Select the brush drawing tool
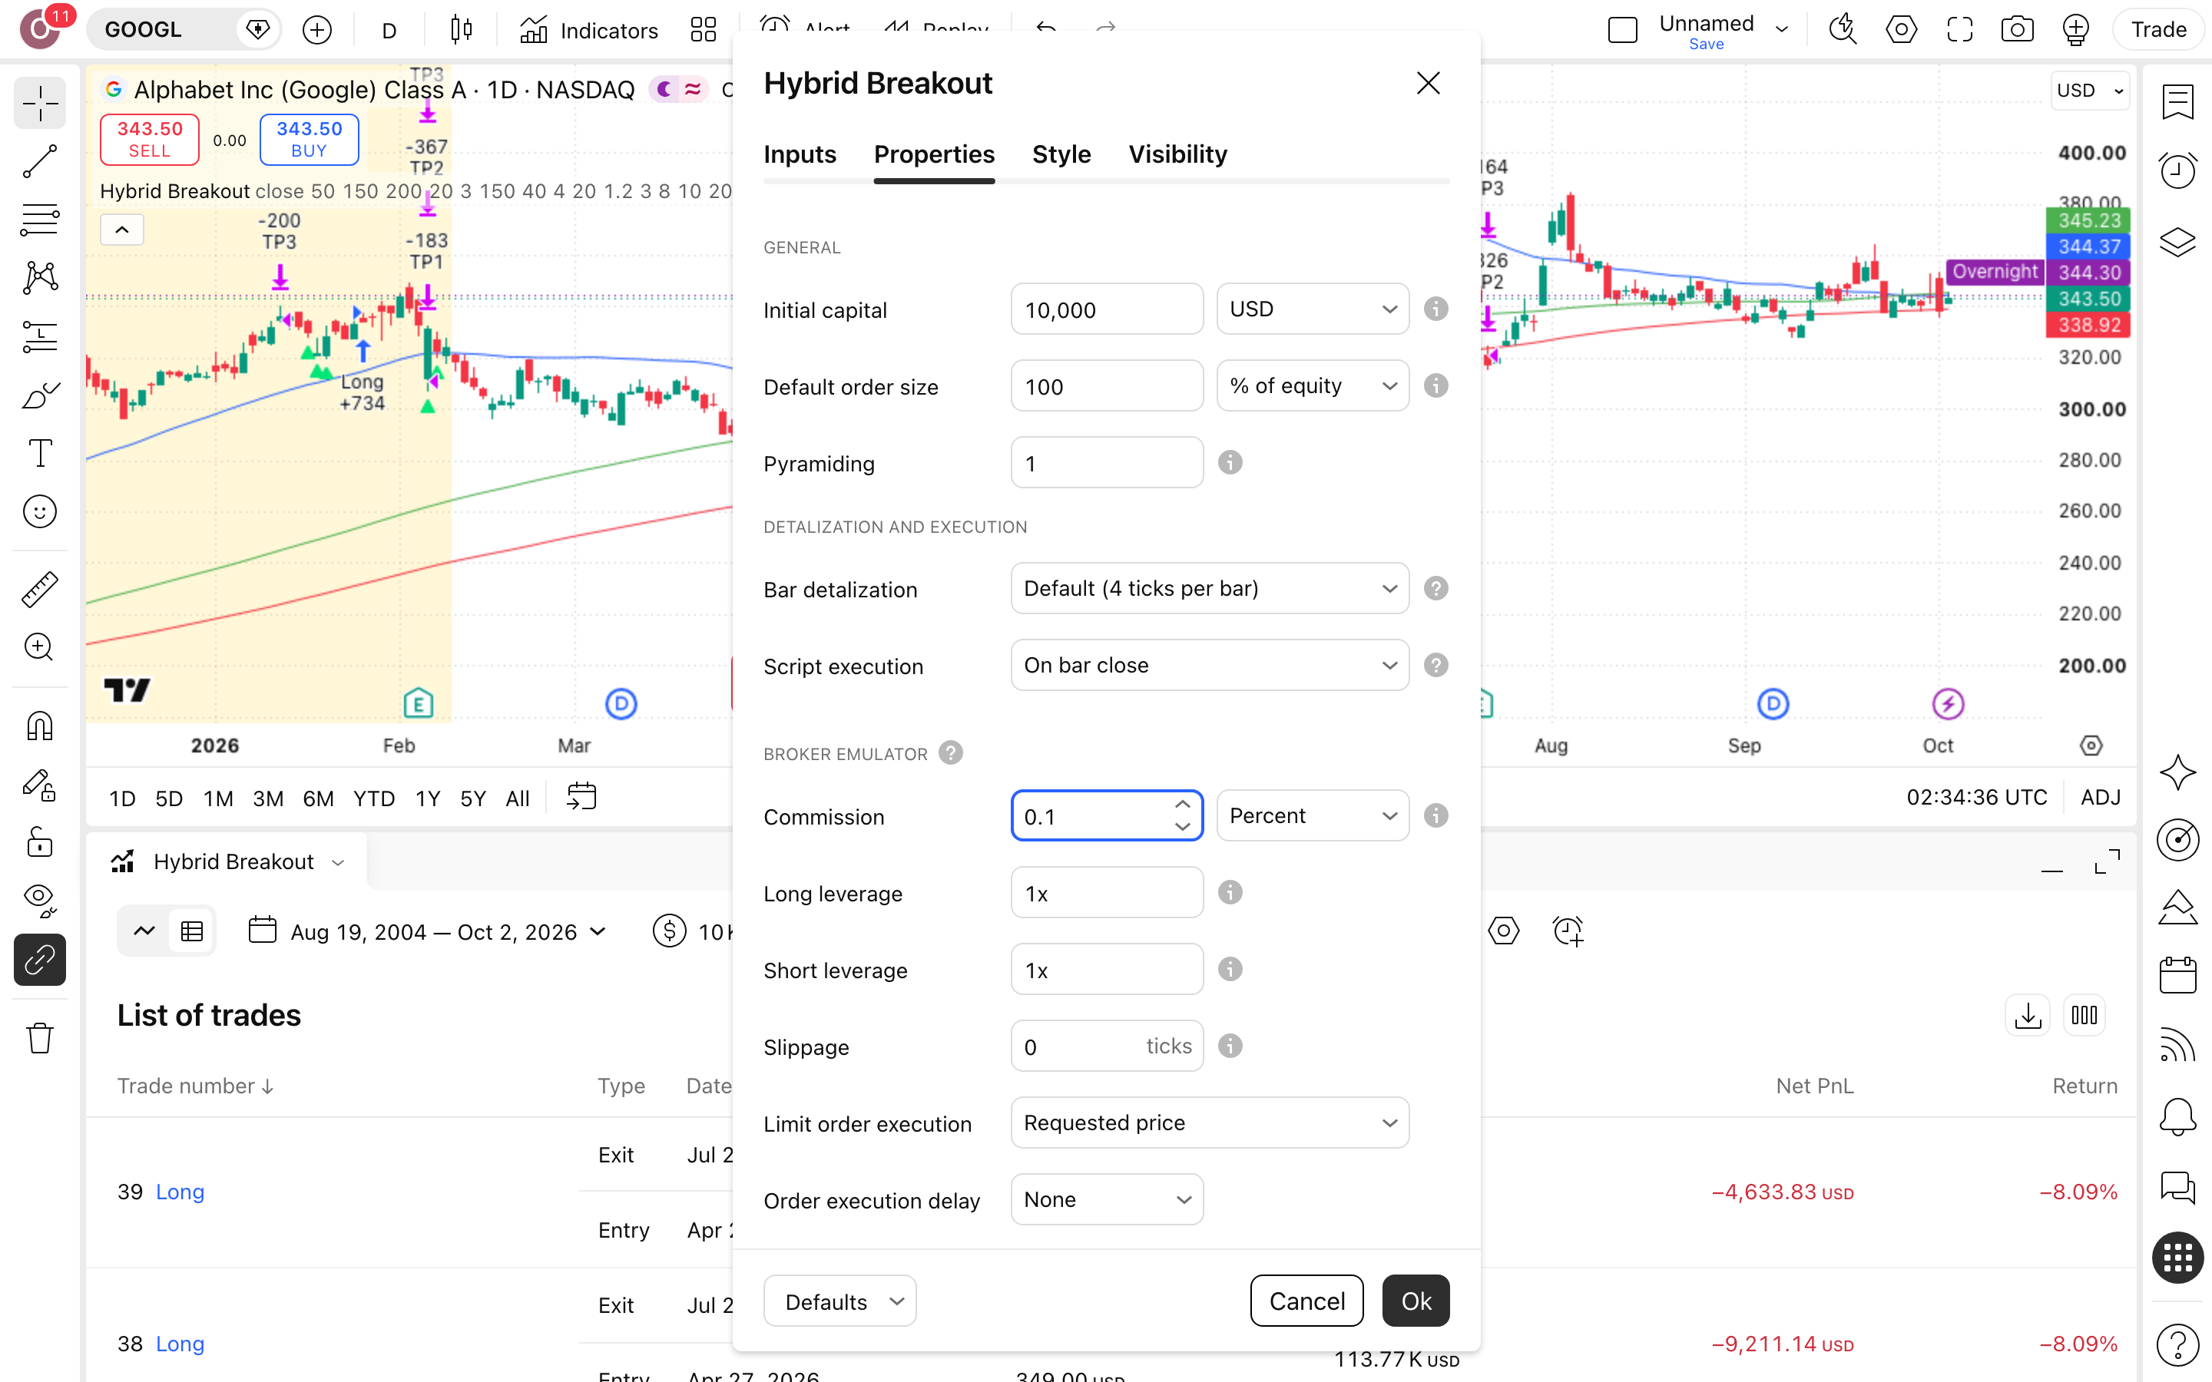Viewport: 2212px width, 1382px height. (39, 395)
